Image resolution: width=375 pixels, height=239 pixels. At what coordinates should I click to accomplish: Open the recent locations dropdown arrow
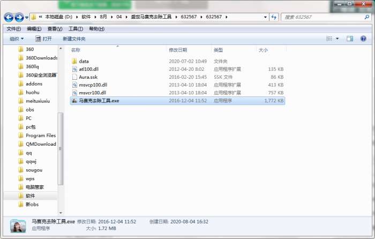27,18
